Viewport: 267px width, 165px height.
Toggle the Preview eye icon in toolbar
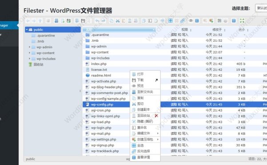point(191,21)
